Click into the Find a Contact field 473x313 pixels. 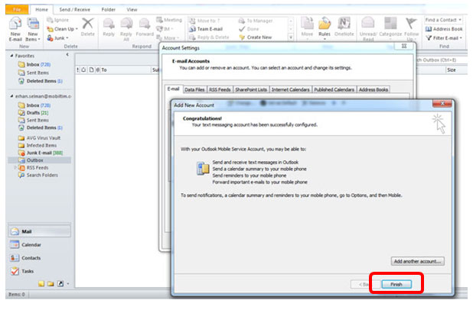443,20
